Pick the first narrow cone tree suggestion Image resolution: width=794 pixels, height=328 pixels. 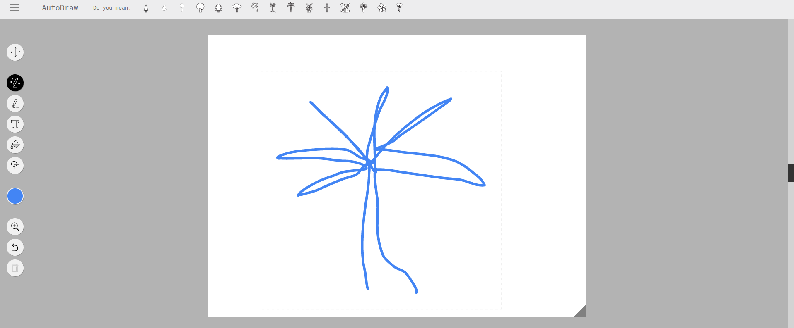click(146, 8)
